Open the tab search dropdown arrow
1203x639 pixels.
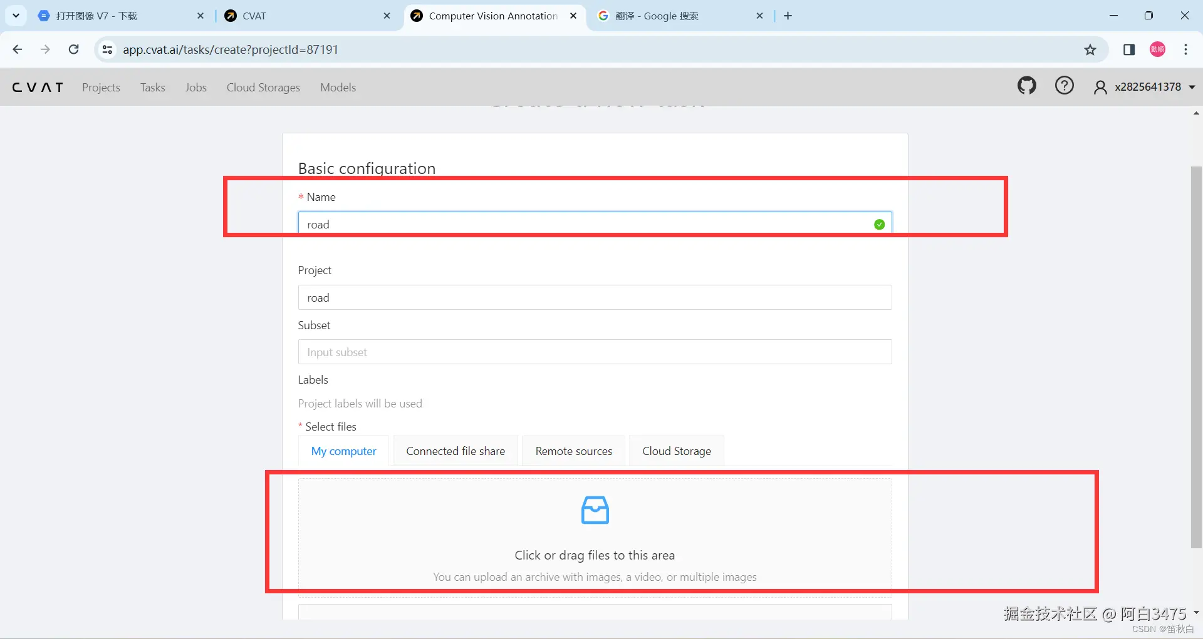pos(16,16)
